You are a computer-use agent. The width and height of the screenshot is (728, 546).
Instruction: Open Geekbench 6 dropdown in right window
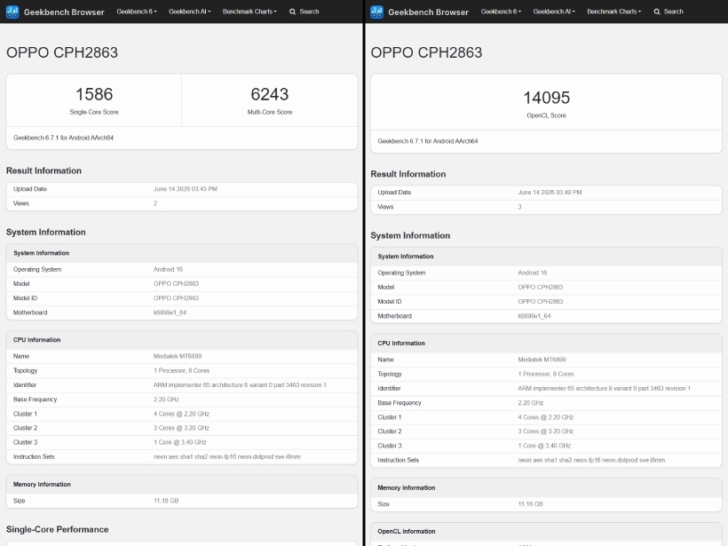(501, 12)
